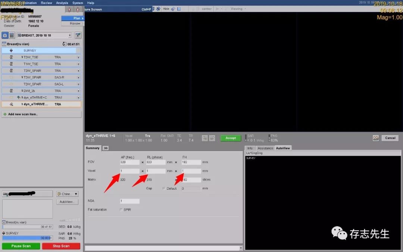Image resolution: width=403 pixels, height=252 pixels.
Task: Toggle the Gap Default checkbox
Action: coord(164,189)
